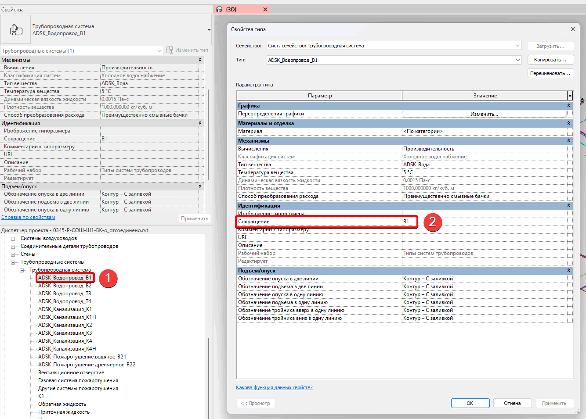Click the 3D view cube icon on the {3D} tab
Image resolution: width=586 pixels, height=419 pixels.
219,9
